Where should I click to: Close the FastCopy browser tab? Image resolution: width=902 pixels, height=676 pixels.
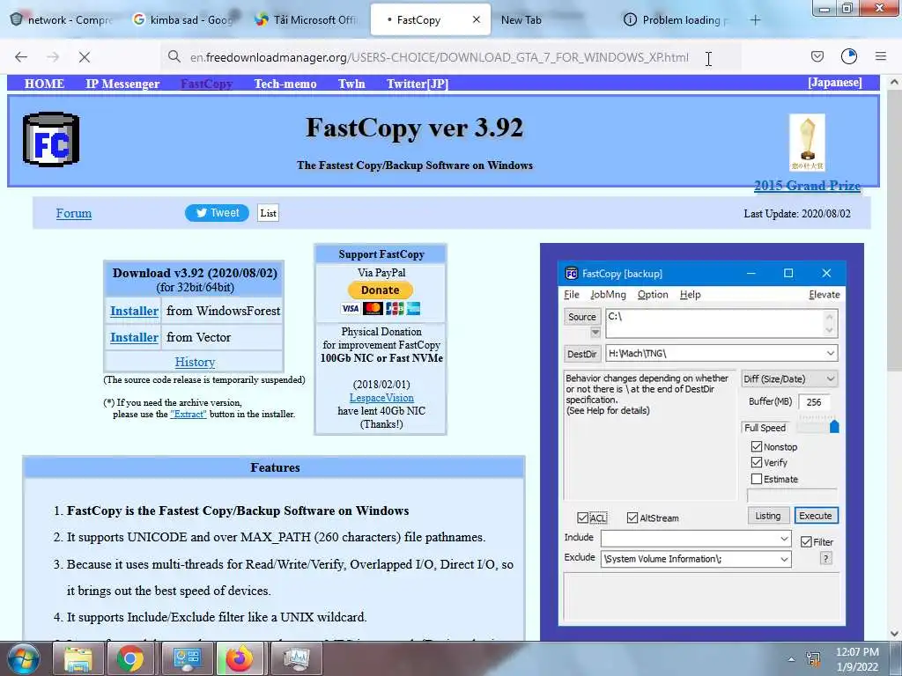click(477, 19)
